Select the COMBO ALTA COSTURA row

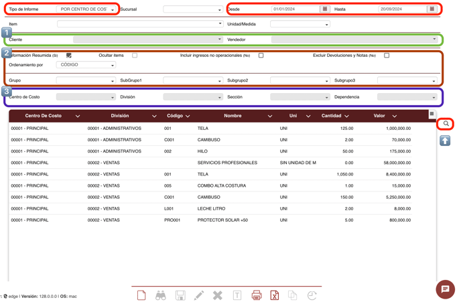pyautogui.click(x=210, y=185)
